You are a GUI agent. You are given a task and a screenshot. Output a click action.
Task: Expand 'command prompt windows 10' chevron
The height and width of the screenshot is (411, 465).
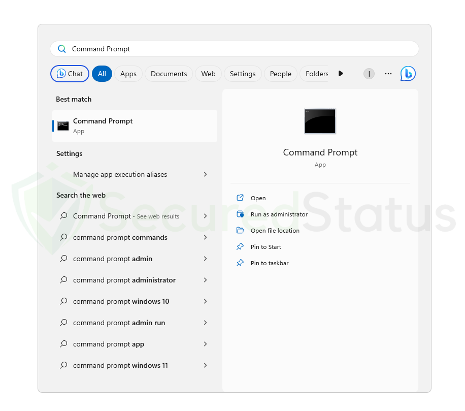tap(205, 301)
